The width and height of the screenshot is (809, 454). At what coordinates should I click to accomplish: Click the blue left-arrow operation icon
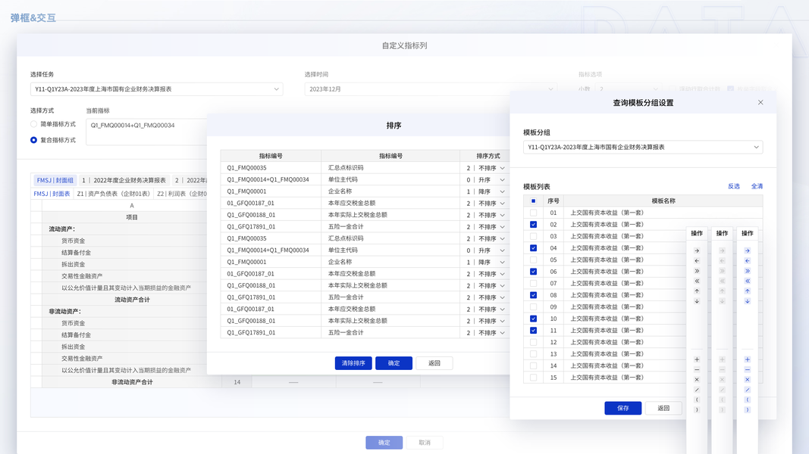click(747, 261)
